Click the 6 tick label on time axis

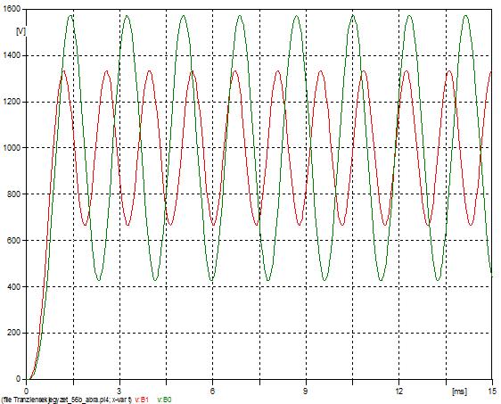tap(212, 391)
